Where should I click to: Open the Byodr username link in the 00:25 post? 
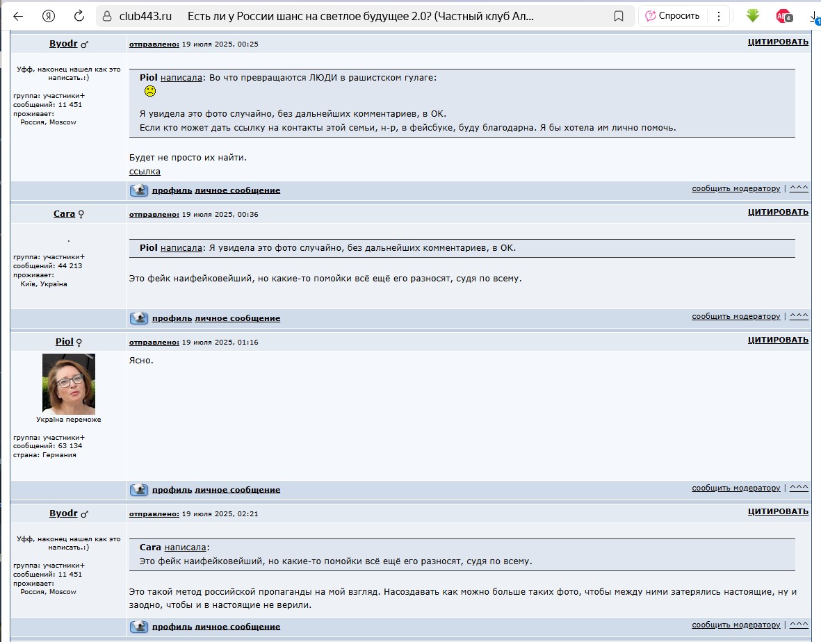[63, 44]
